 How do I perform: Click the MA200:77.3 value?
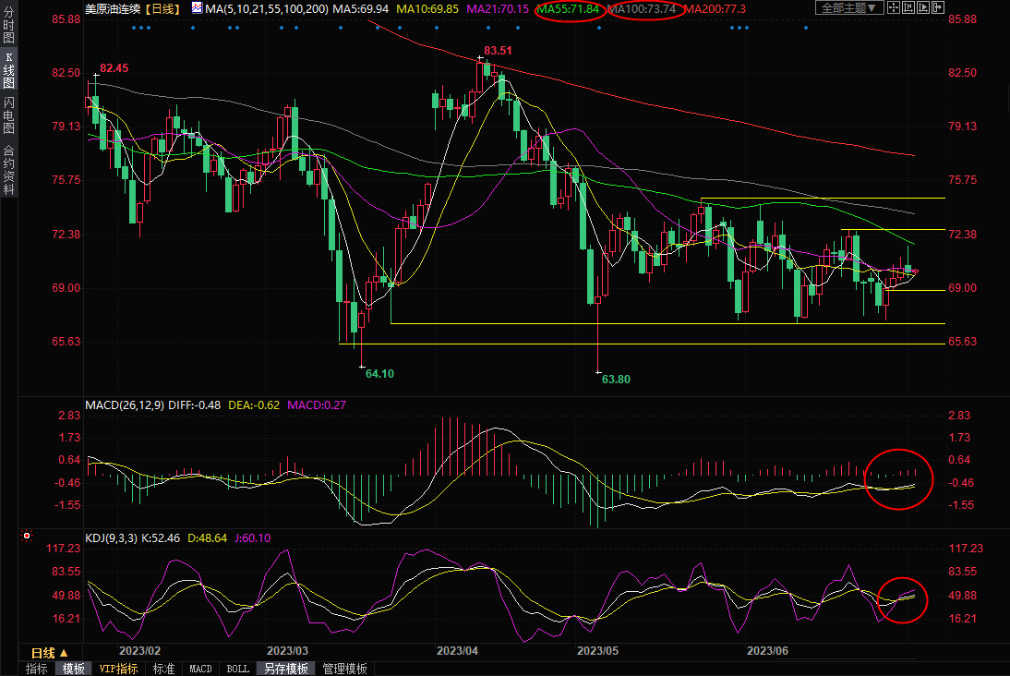(x=715, y=9)
